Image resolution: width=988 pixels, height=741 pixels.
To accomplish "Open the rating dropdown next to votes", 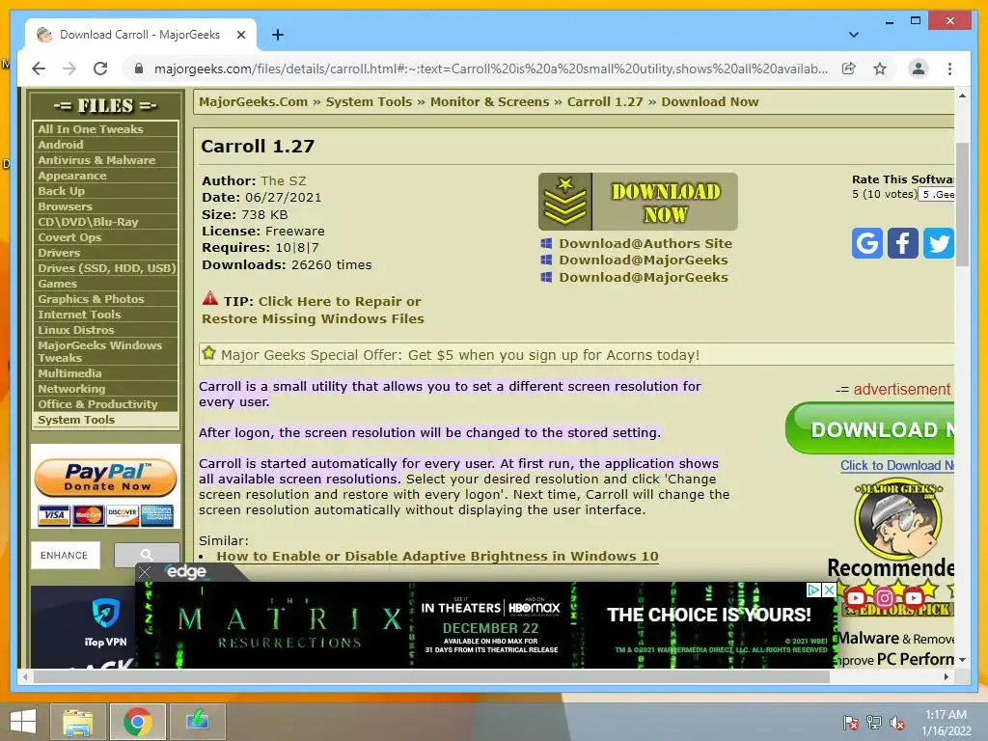I will point(936,195).
